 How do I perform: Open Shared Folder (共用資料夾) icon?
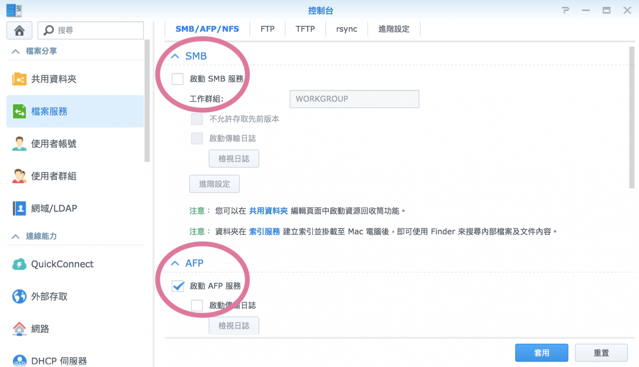pyautogui.click(x=19, y=79)
